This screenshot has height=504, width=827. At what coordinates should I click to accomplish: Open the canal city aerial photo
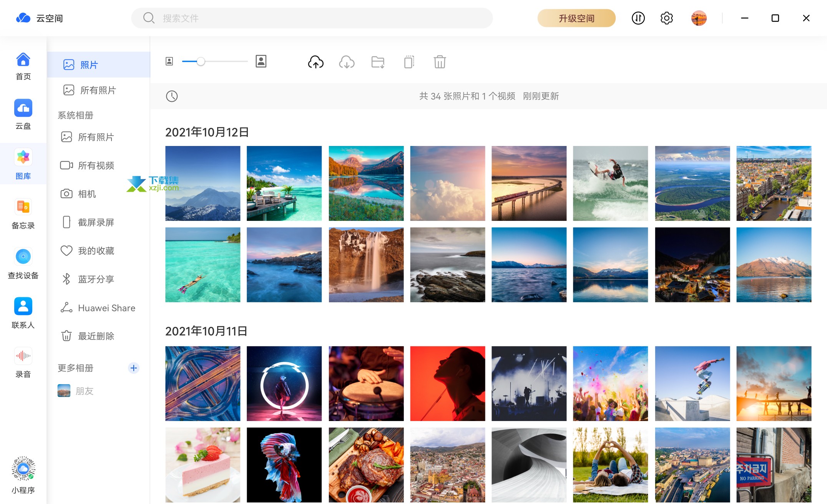point(774,183)
